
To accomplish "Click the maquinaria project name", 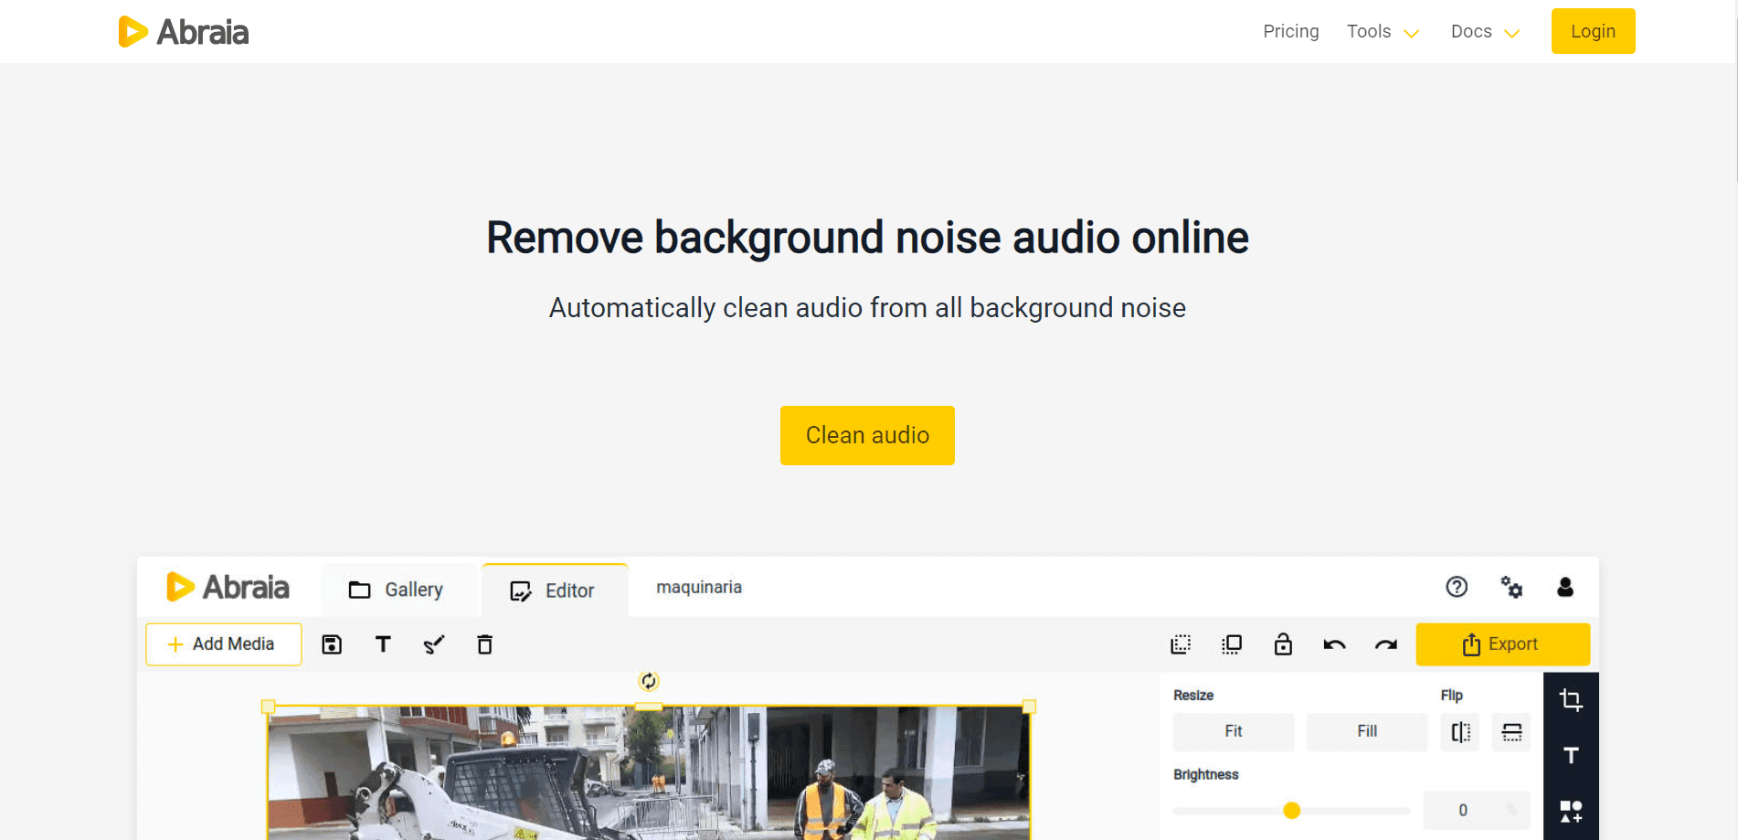I will [x=699, y=587].
